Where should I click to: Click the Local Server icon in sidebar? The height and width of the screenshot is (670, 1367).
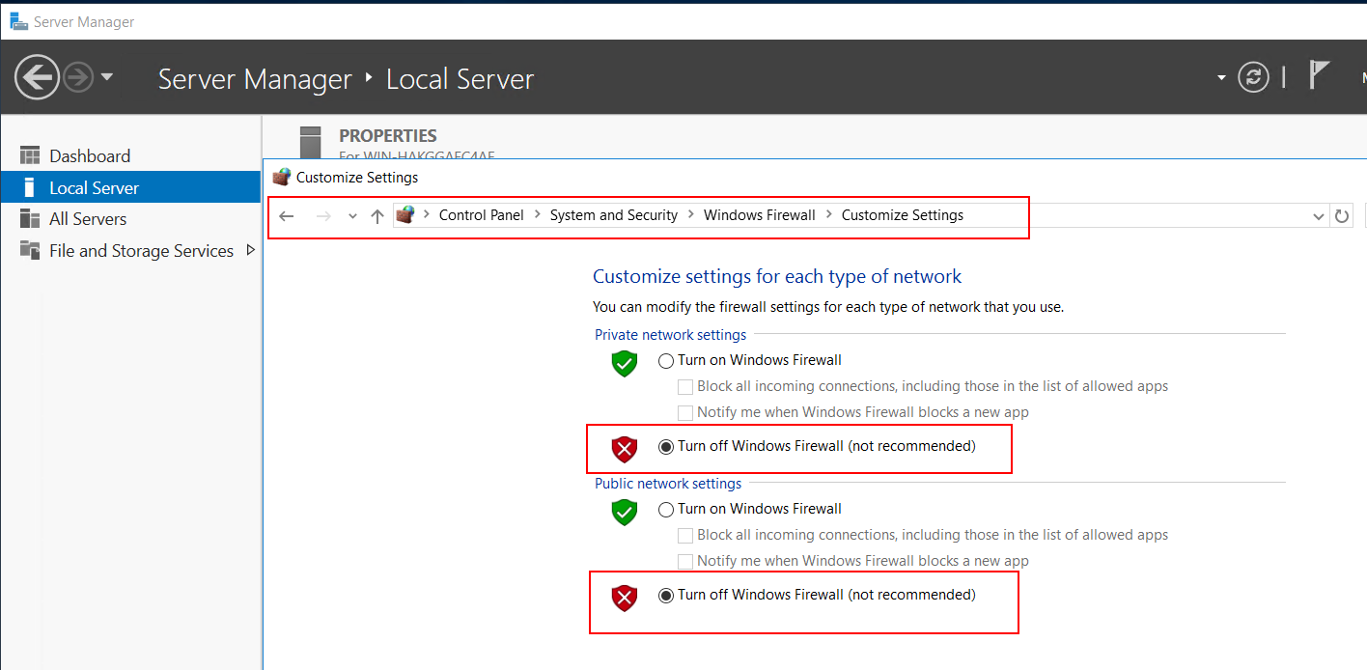tap(30, 187)
